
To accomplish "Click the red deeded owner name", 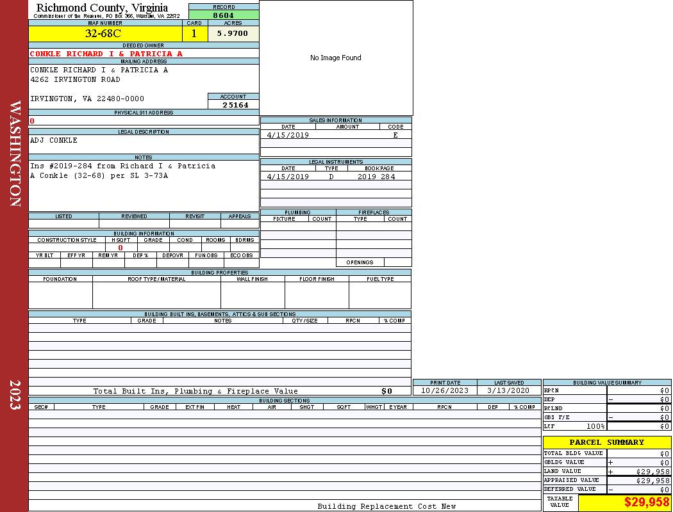I will [x=106, y=54].
